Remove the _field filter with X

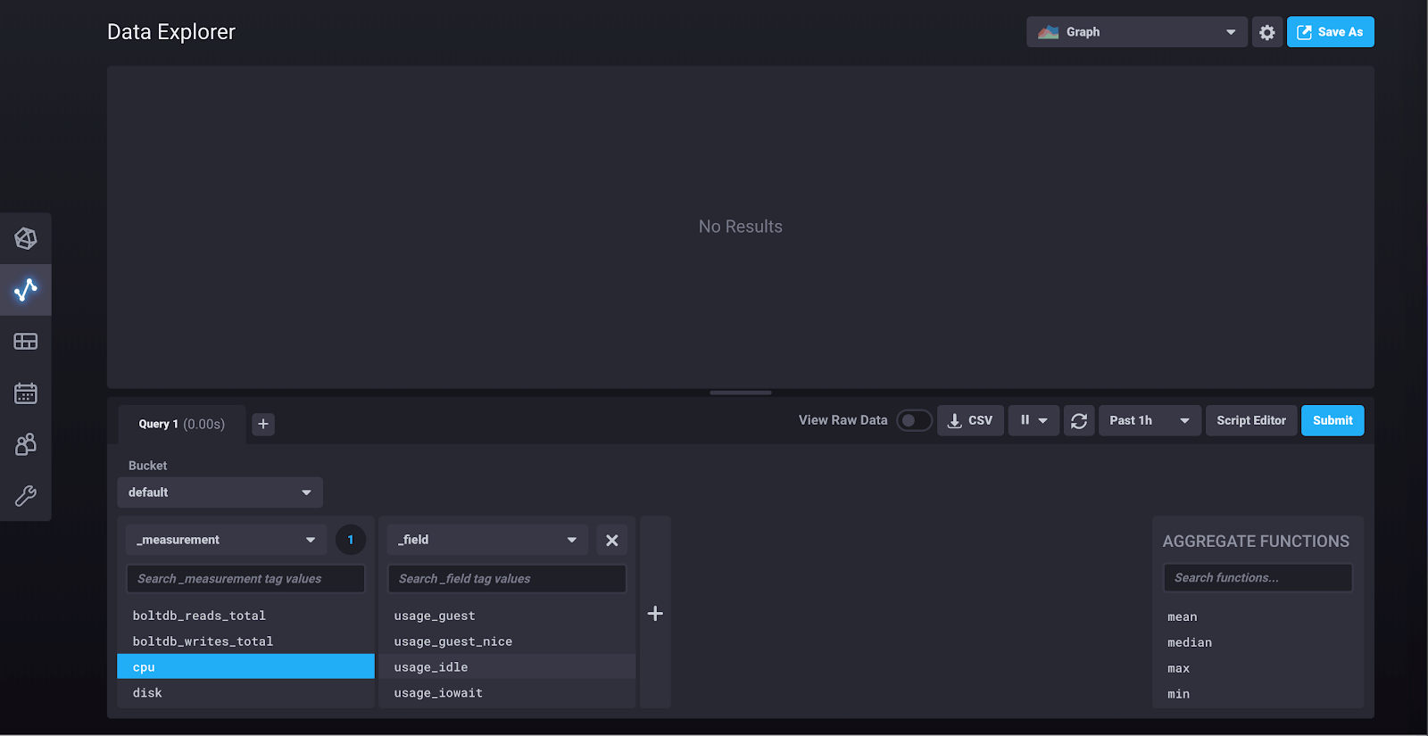click(x=612, y=540)
